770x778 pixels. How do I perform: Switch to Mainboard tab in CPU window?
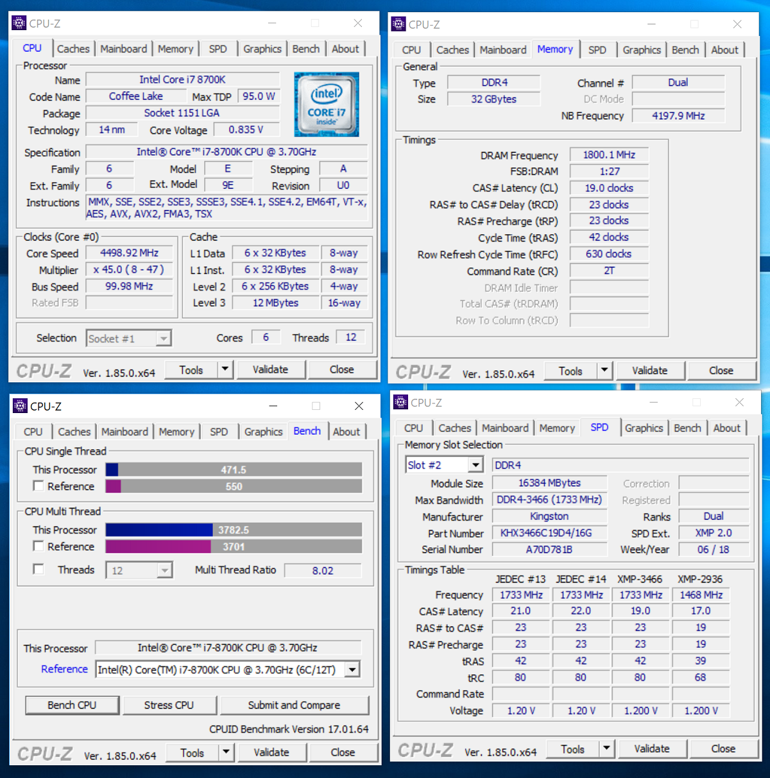tap(124, 49)
